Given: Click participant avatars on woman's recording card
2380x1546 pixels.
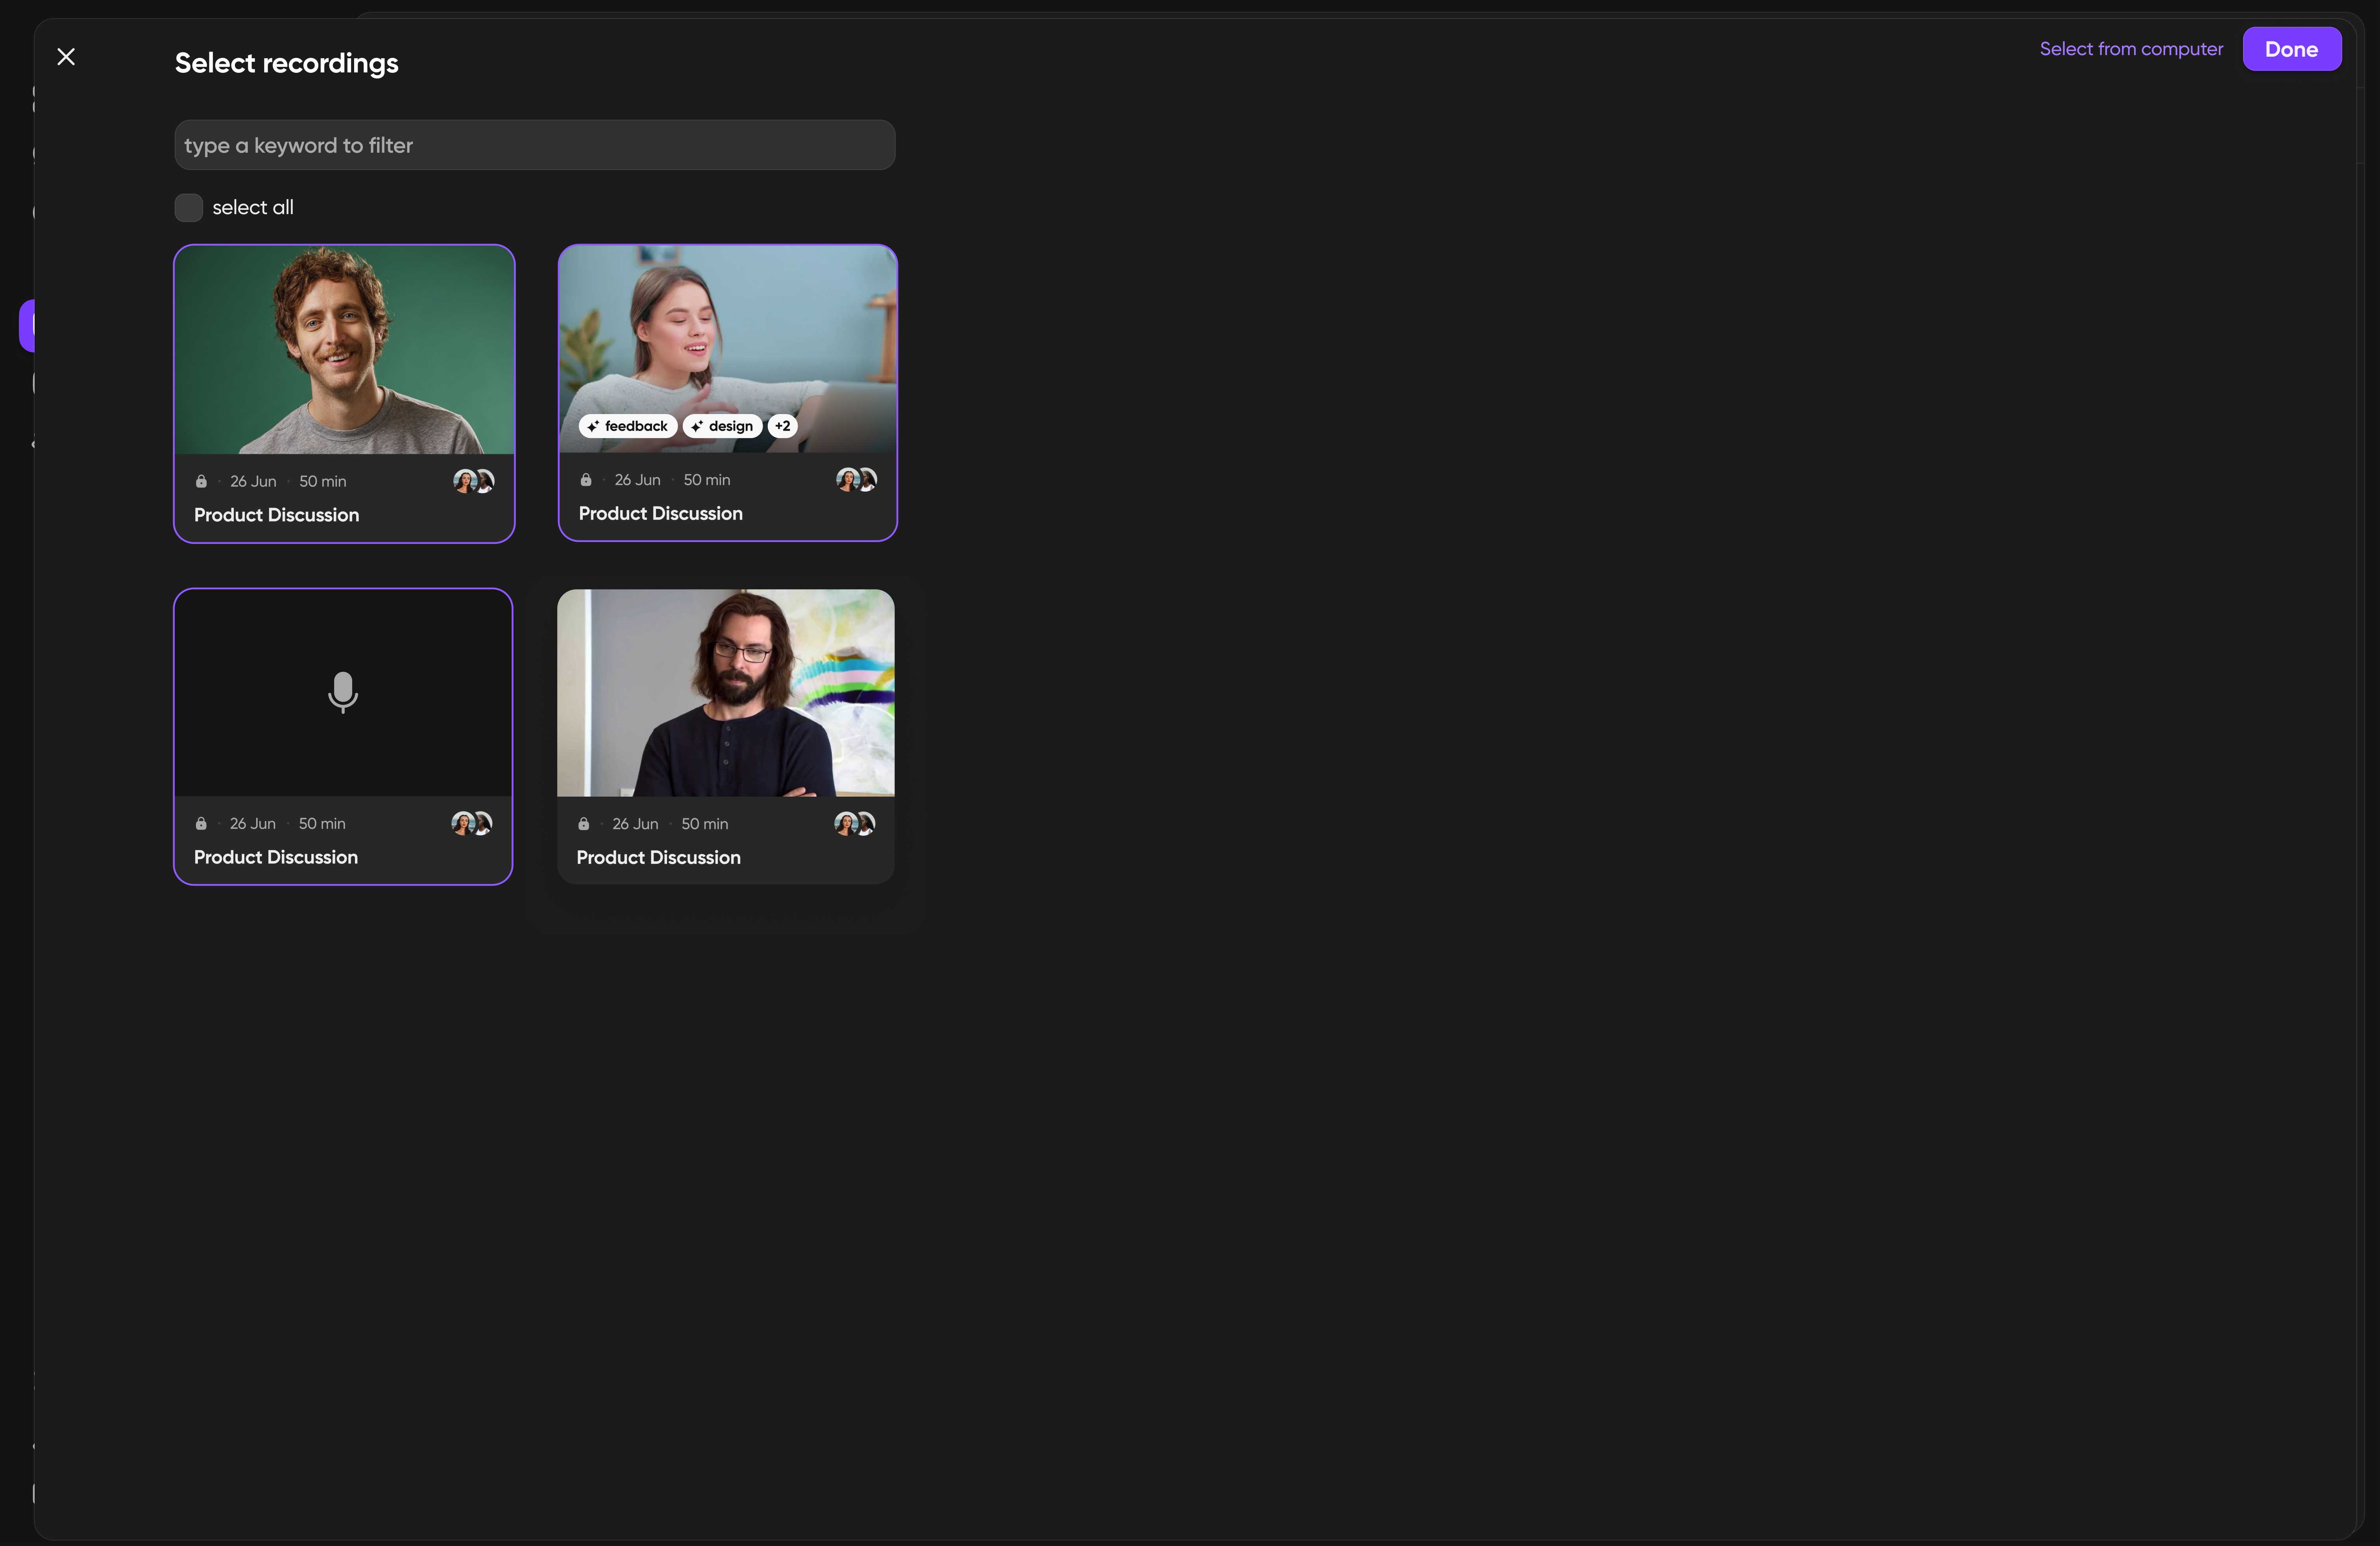Looking at the screenshot, I should (x=857, y=480).
